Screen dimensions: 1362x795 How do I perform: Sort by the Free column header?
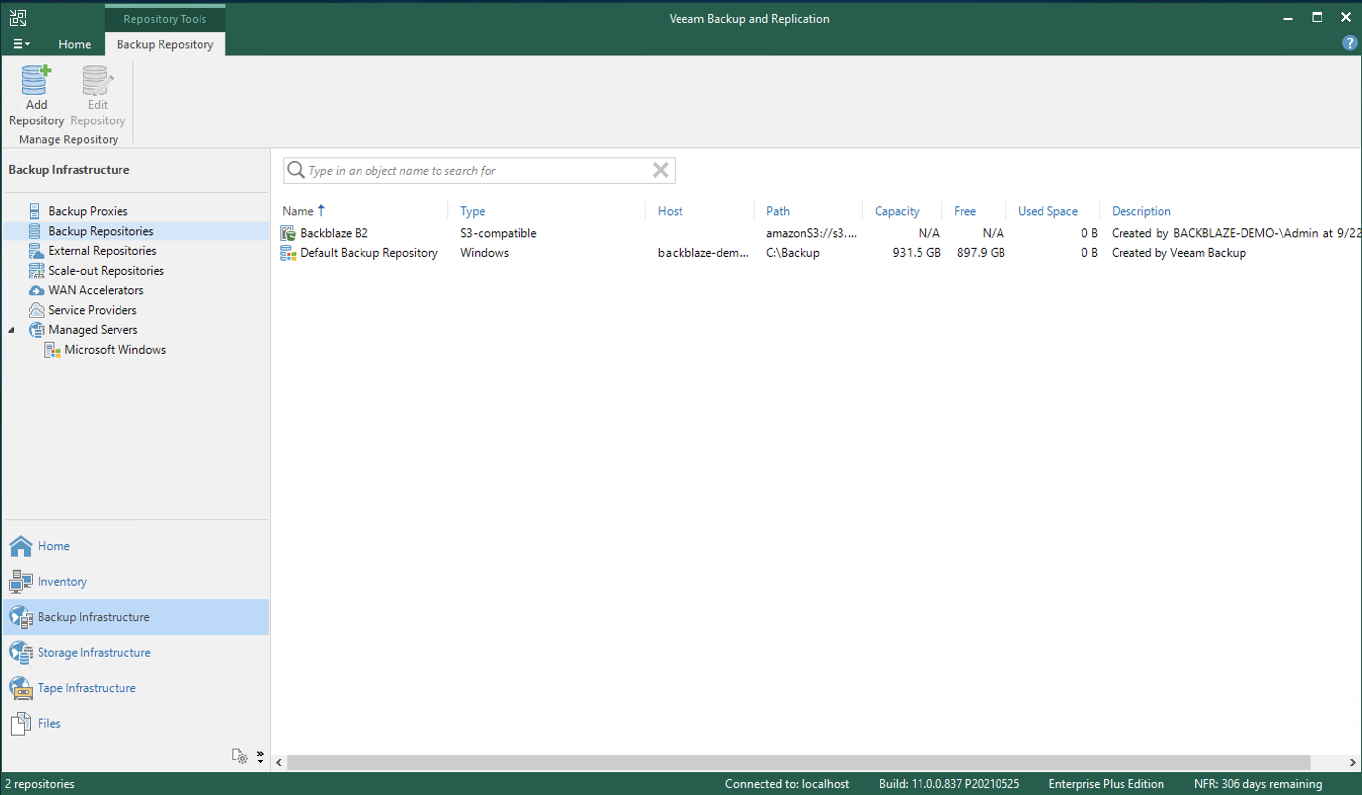(x=965, y=211)
